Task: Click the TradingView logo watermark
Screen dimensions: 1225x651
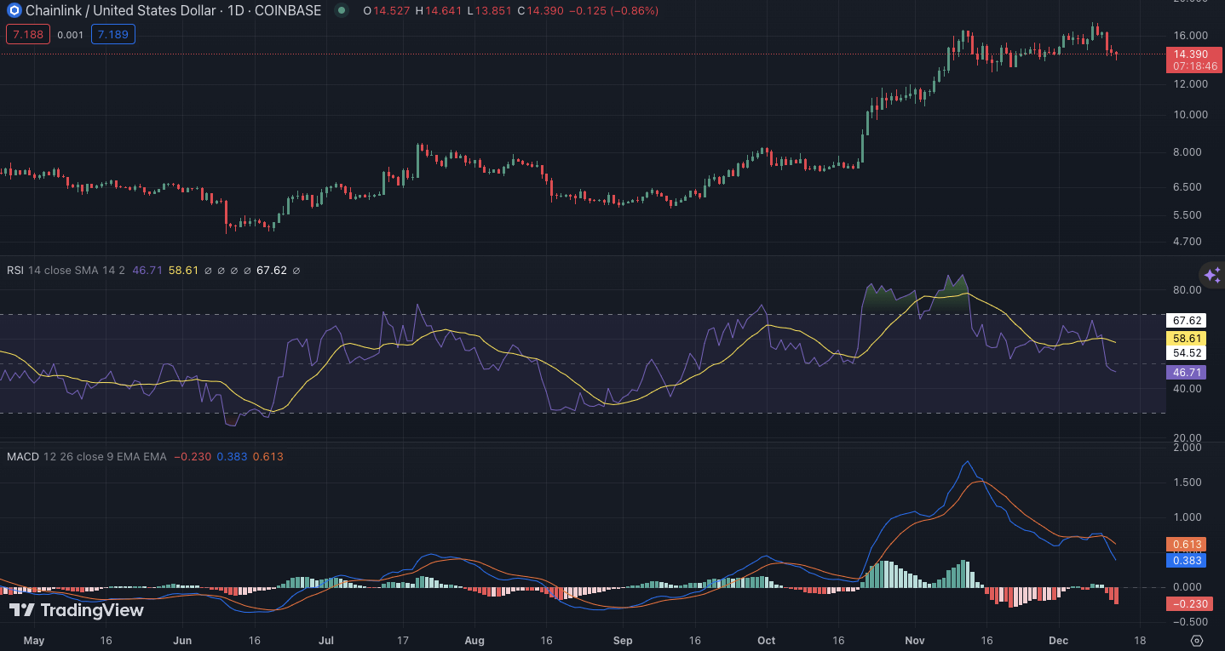Action: (x=77, y=610)
